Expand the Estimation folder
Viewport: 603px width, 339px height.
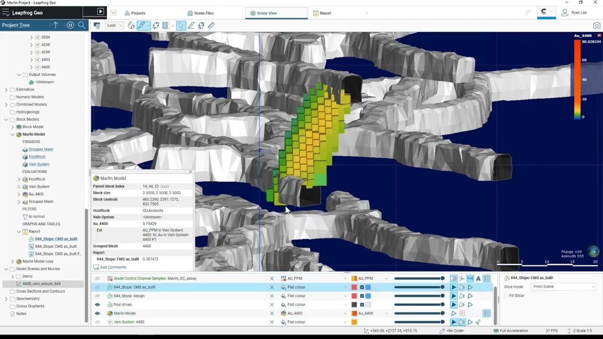click(6, 89)
